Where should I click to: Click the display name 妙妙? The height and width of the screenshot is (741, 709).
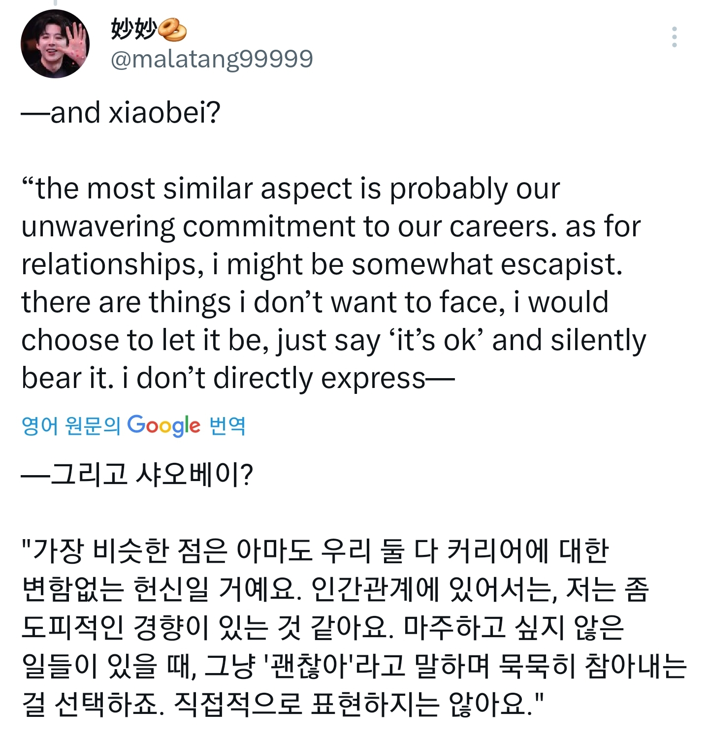(134, 29)
